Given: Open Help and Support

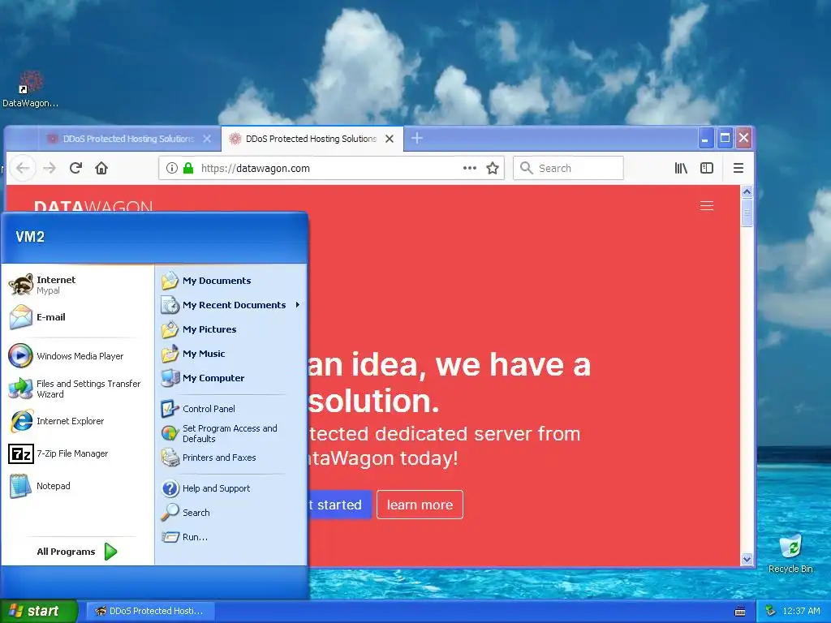Looking at the screenshot, I should coord(231,488).
